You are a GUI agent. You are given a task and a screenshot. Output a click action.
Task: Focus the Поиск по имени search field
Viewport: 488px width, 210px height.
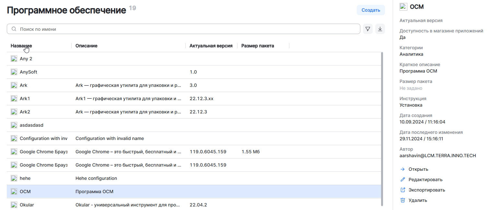tap(188, 29)
